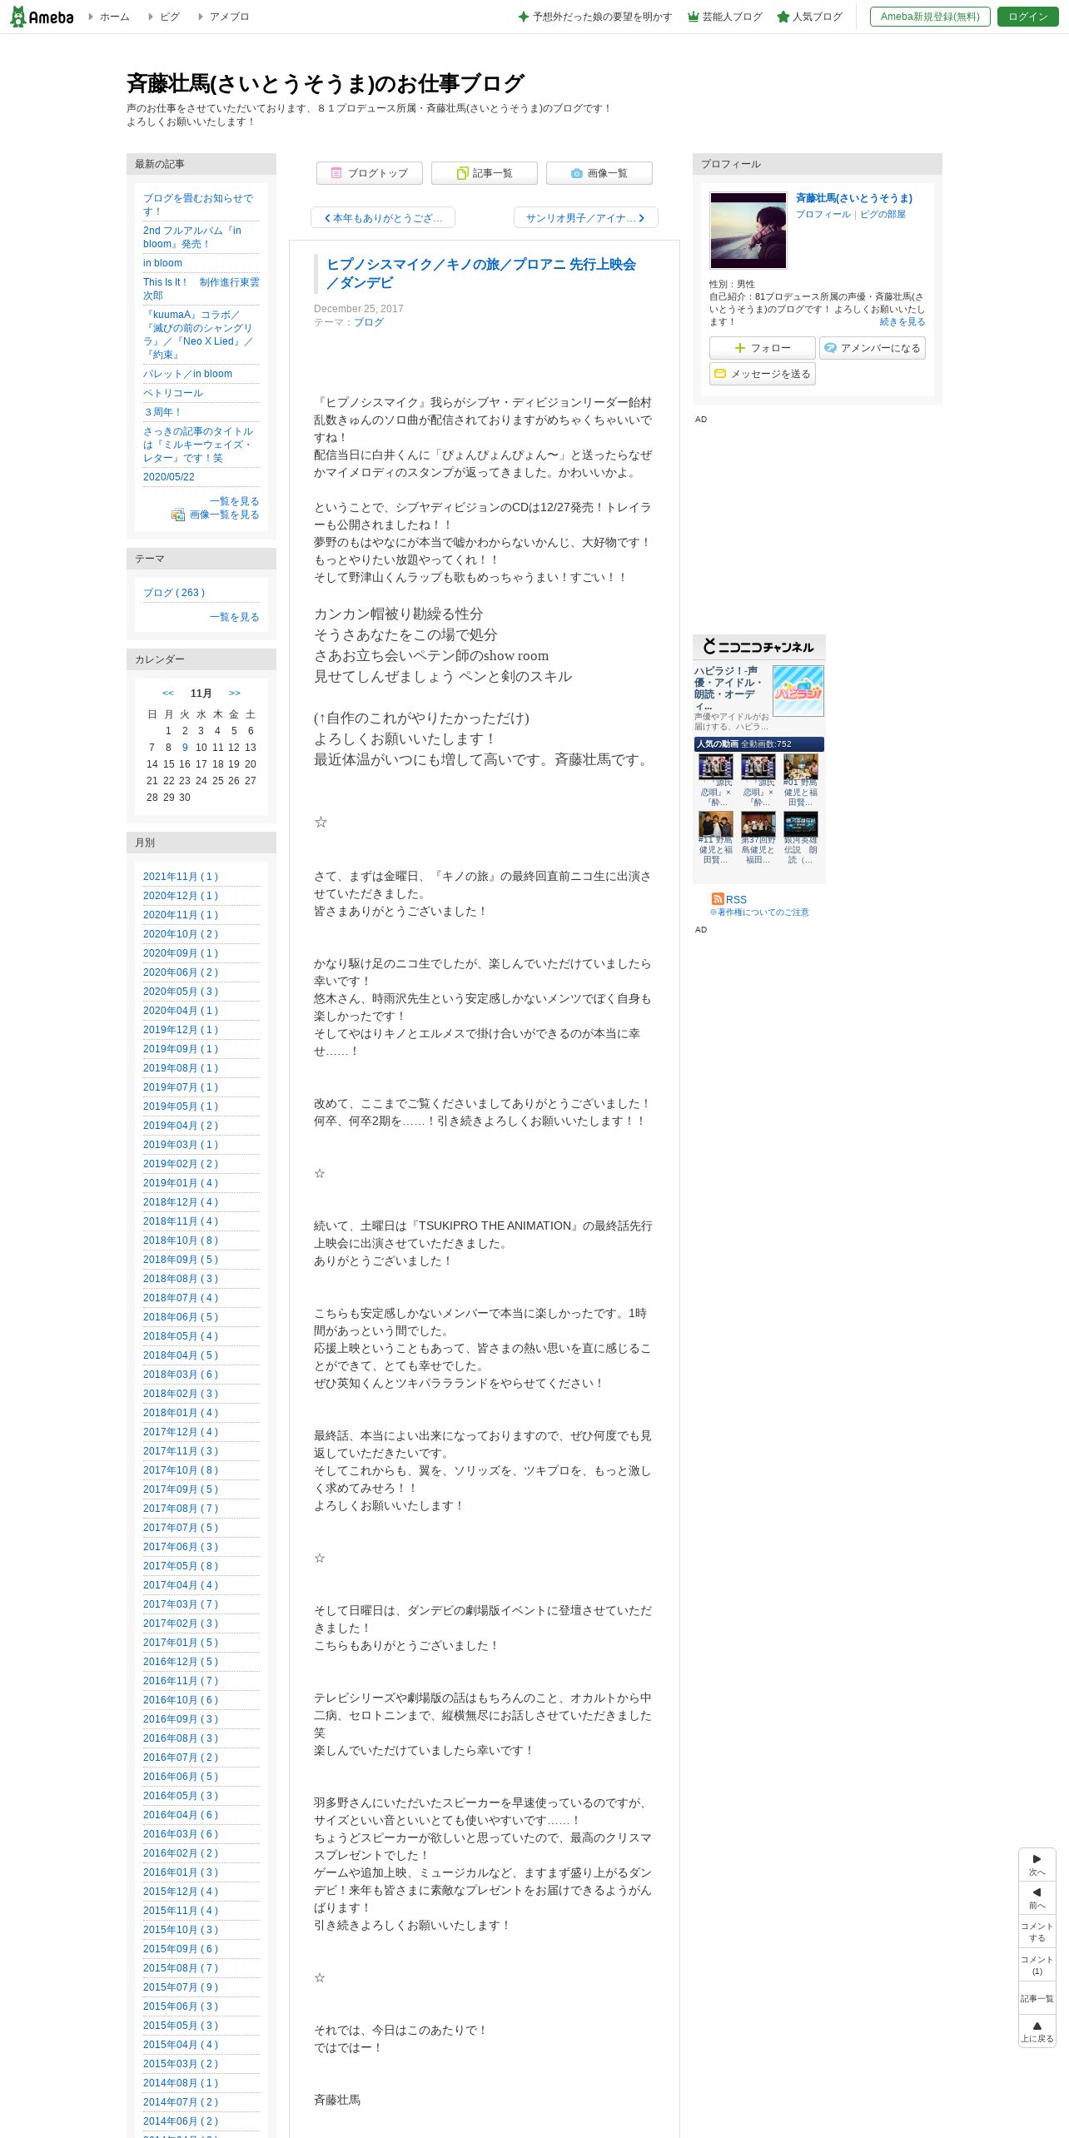Open recent article ペトリコール

pos(173,393)
